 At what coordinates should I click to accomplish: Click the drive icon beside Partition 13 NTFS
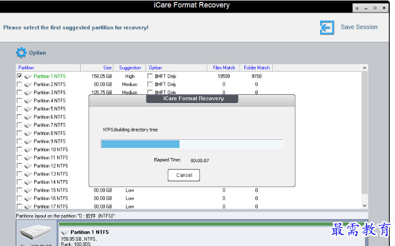28,174
